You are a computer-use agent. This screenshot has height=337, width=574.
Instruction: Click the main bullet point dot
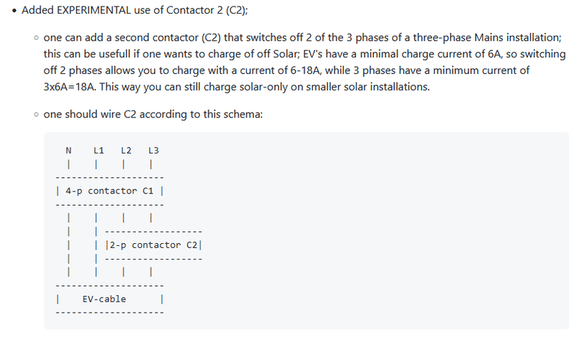click(14, 11)
